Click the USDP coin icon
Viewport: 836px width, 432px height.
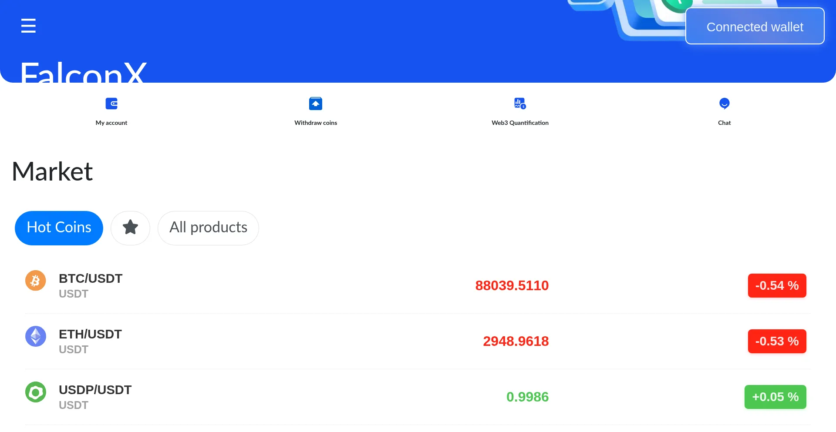(x=36, y=392)
